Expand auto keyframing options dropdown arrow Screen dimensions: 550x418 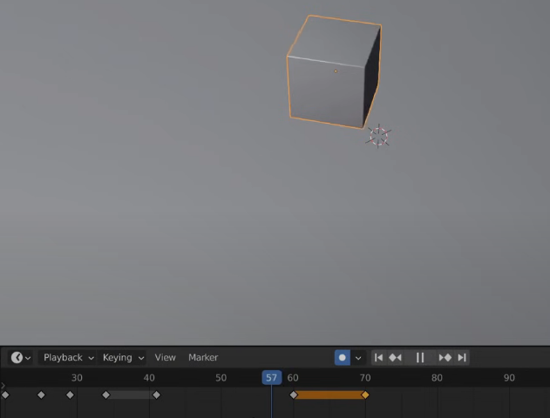point(358,358)
